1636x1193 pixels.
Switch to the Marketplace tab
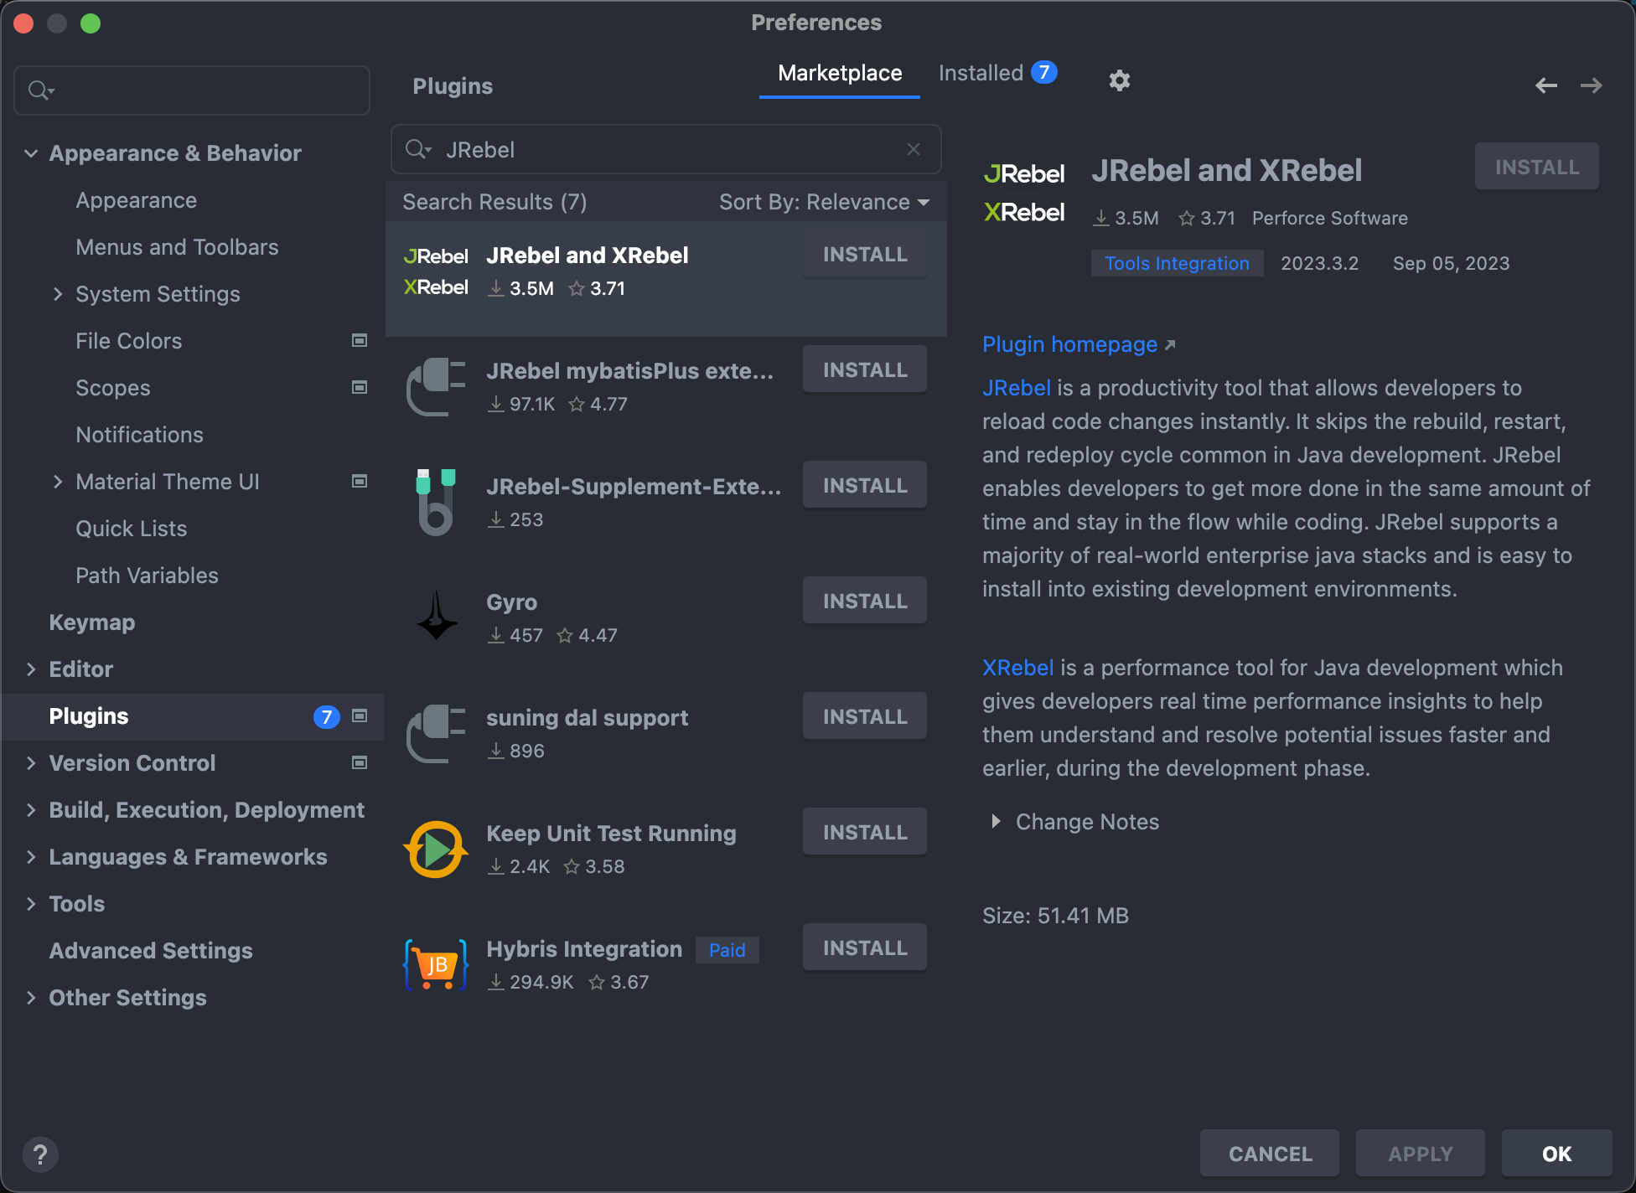tap(840, 73)
